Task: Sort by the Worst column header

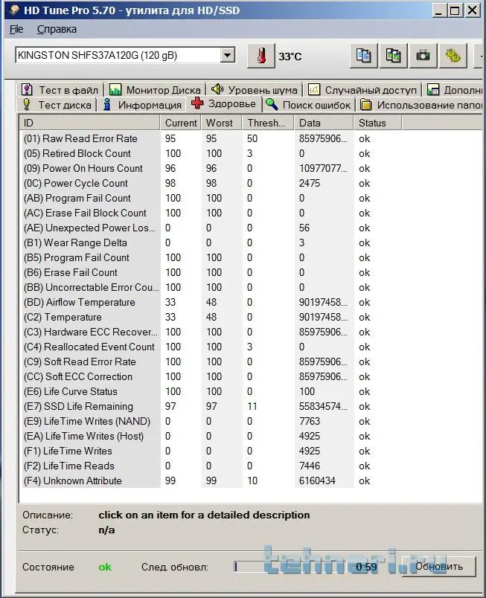Action: click(222, 123)
